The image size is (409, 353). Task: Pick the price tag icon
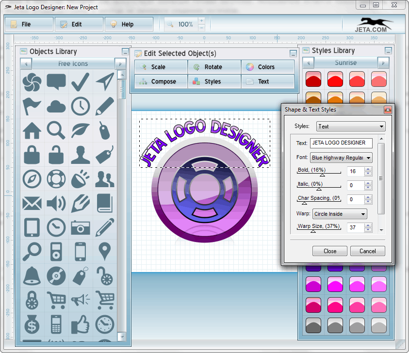click(105, 155)
